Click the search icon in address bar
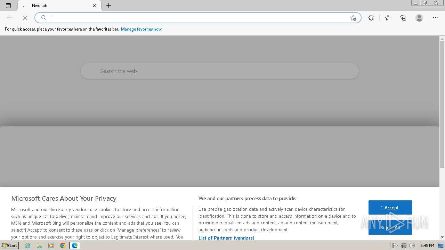The image size is (445, 250). 44,18
